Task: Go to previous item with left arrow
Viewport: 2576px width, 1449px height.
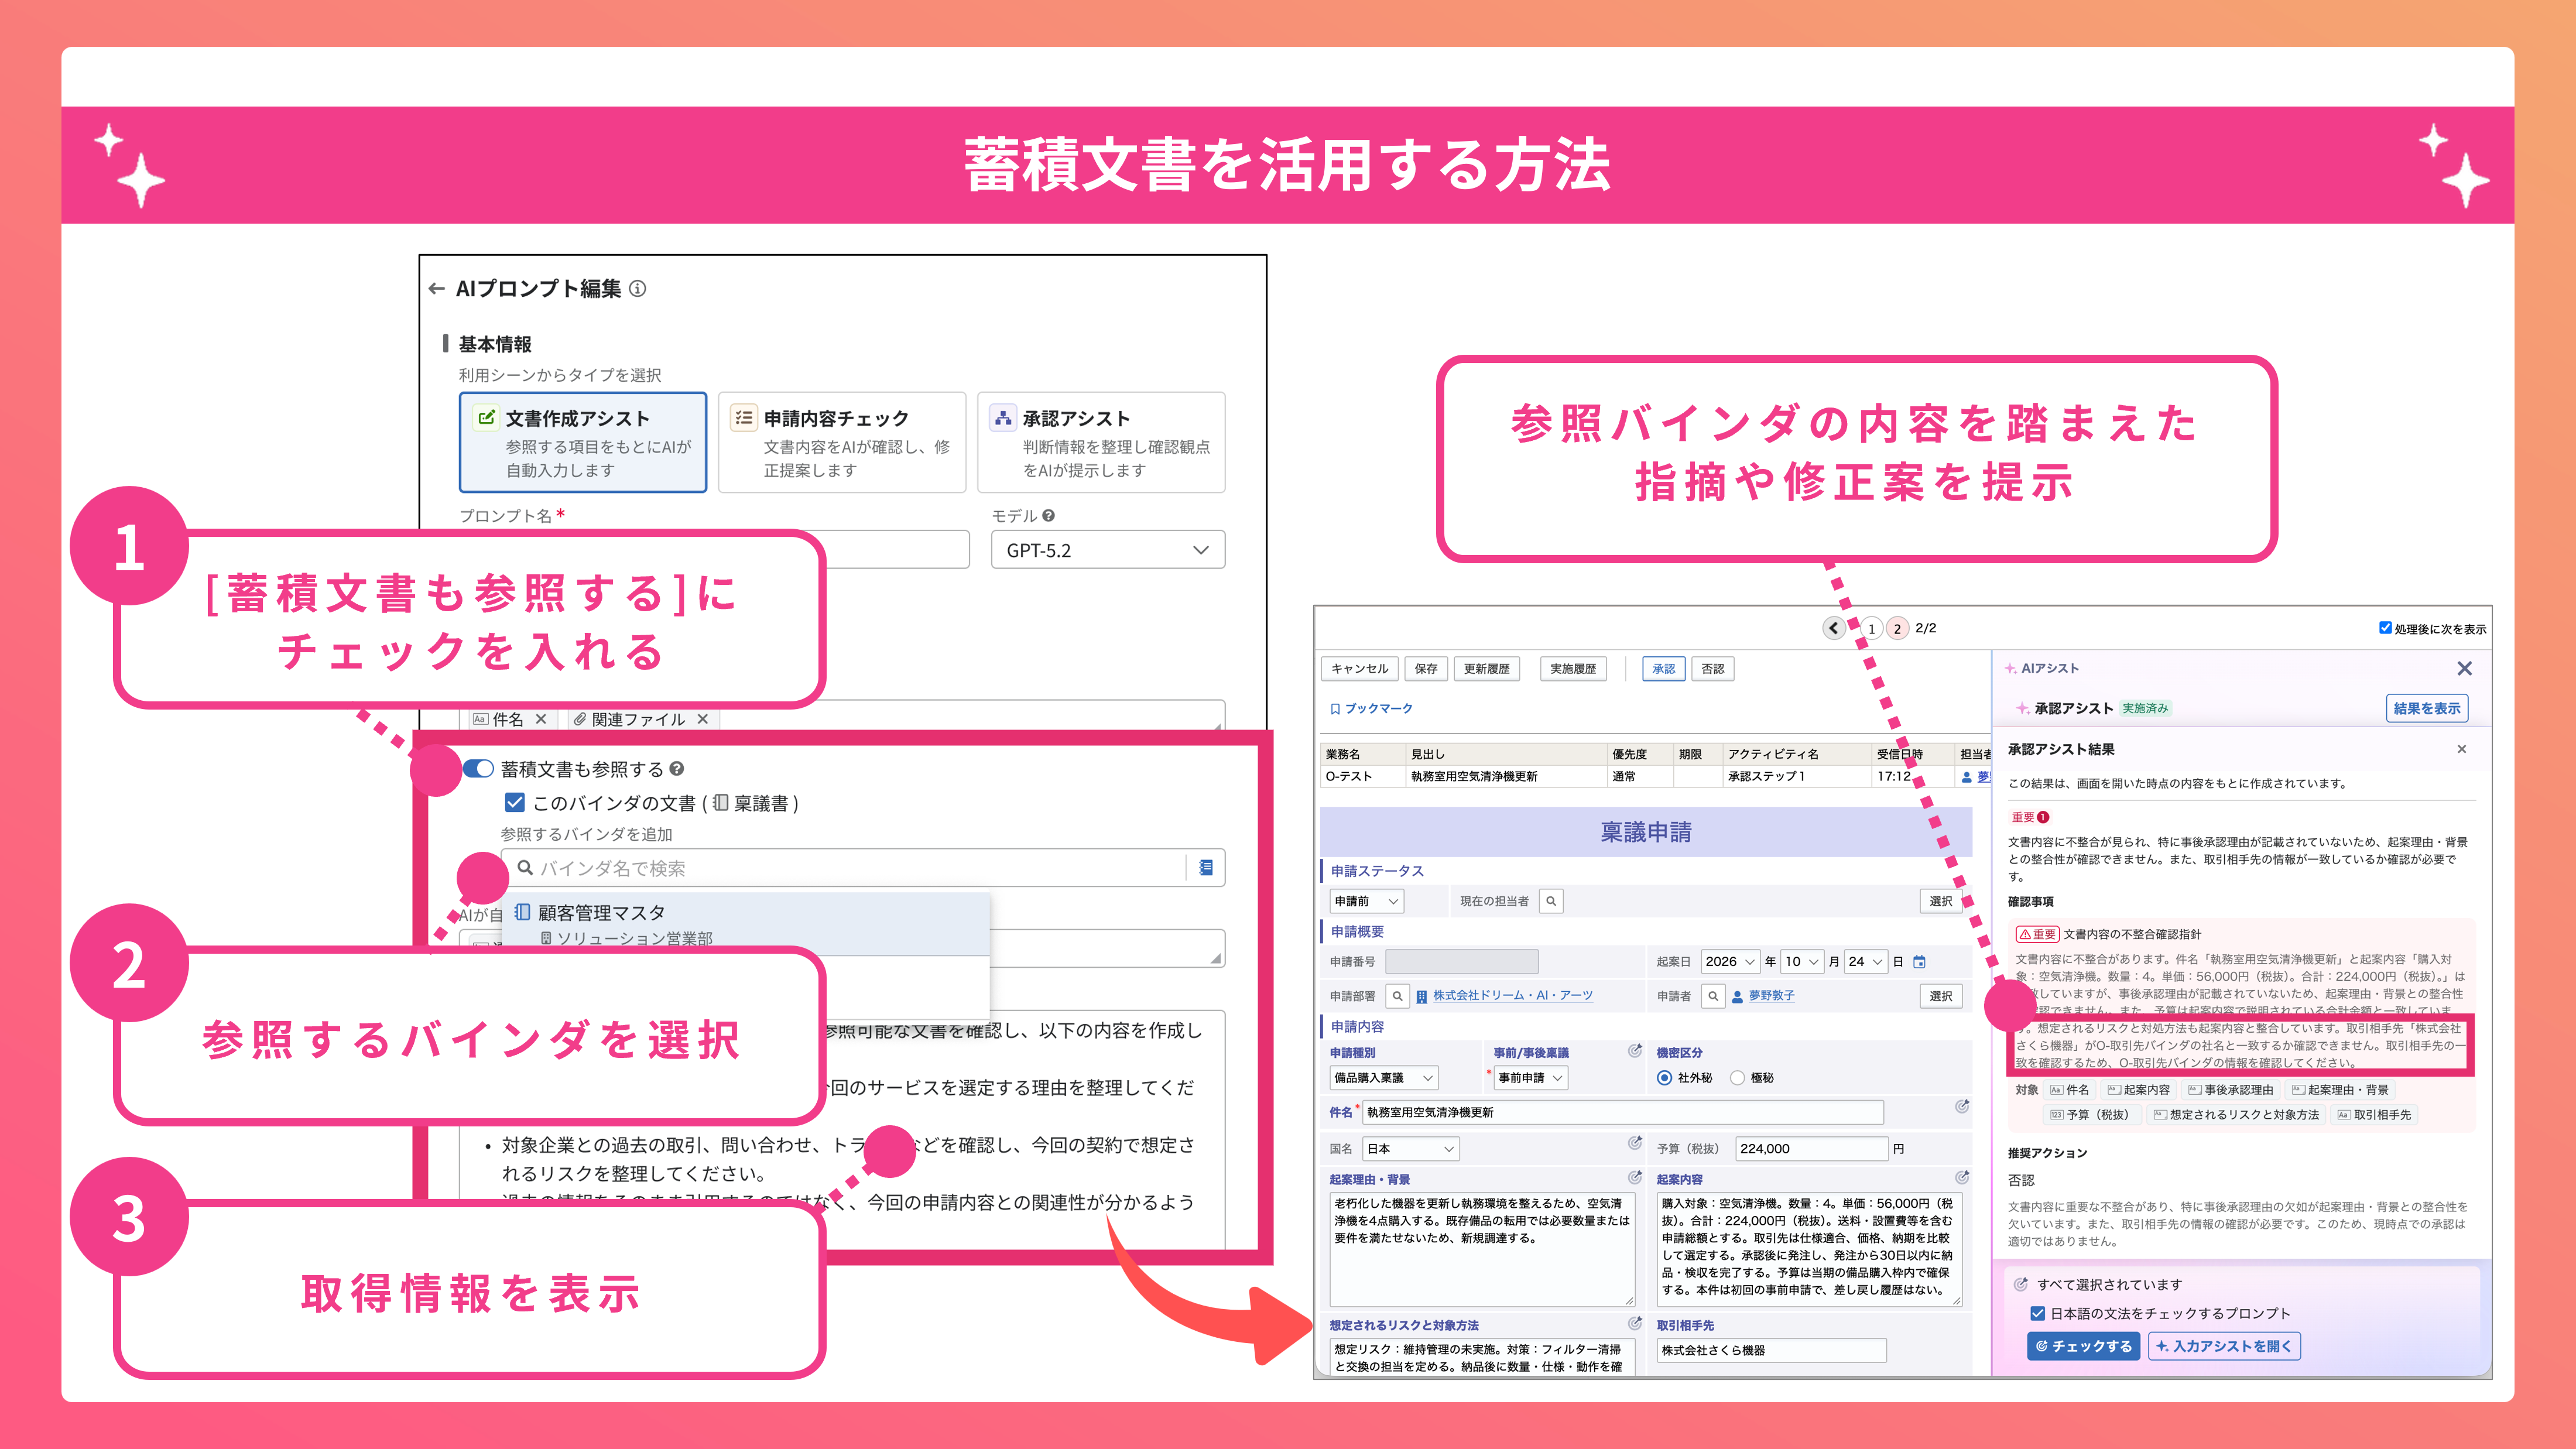Action: [x=1834, y=628]
